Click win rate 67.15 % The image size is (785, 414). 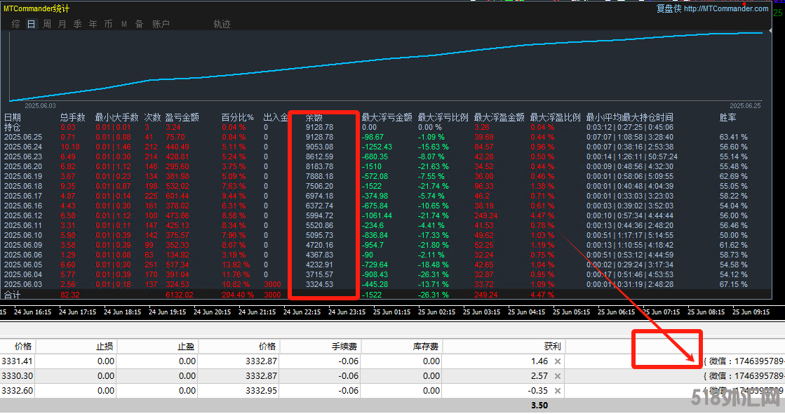point(733,284)
